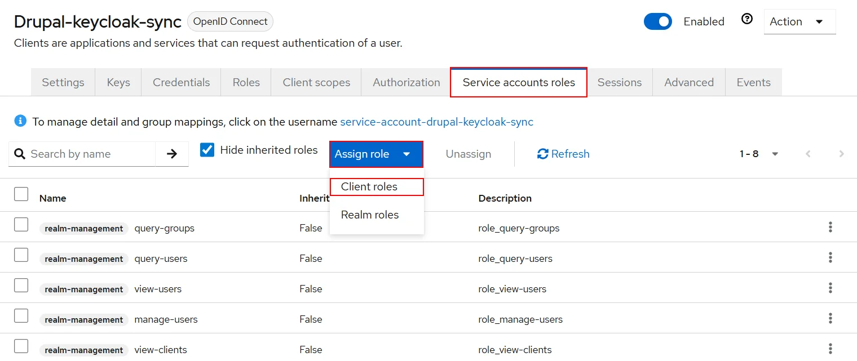Toggle the Enabled switch off
Viewport: 857px width, 361px height.
pos(657,22)
